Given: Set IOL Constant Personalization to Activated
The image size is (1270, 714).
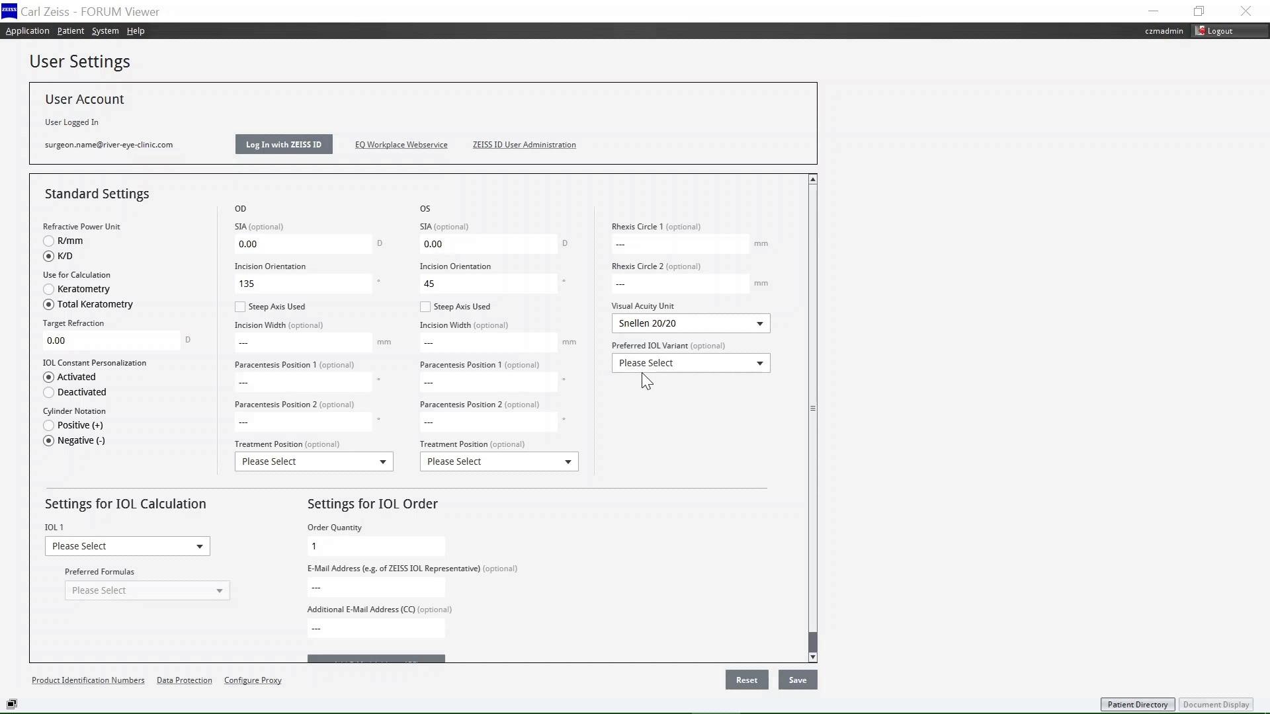Looking at the screenshot, I should [x=48, y=377].
